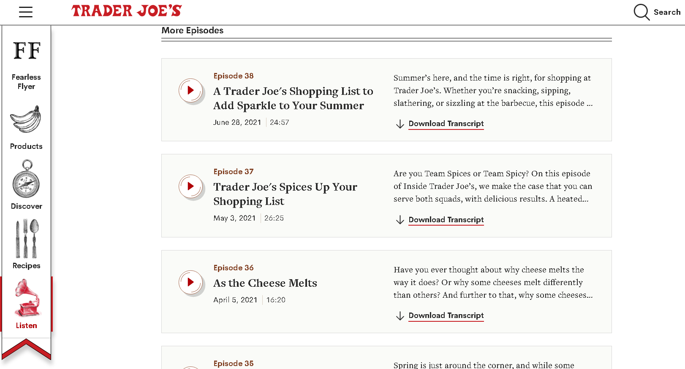685x369 pixels.
Task: Open the hamburger menu
Action: pyautogui.click(x=26, y=12)
